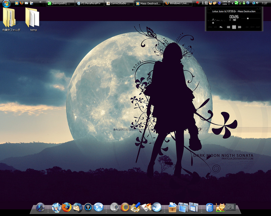
Task: Skip to previous track in media player
Action: point(228,27)
